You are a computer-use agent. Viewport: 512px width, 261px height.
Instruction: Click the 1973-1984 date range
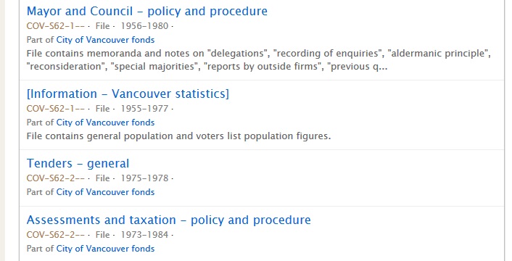click(x=144, y=235)
